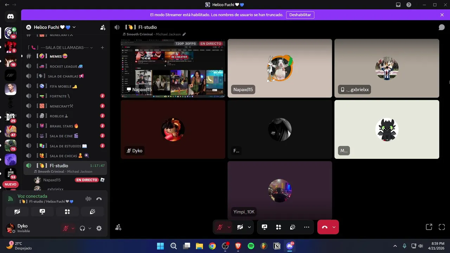Start an activity from the voice panel
Viewport: 450px width, 253px height.
(67, 212)
